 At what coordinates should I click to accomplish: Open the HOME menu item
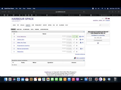tap(14, 25)
